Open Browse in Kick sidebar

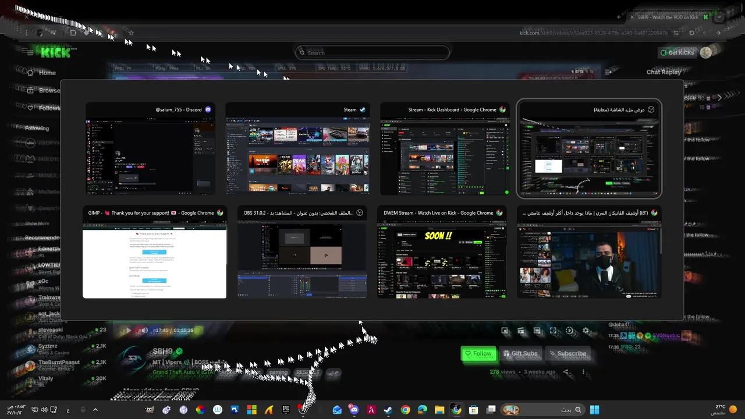[44, 90]
